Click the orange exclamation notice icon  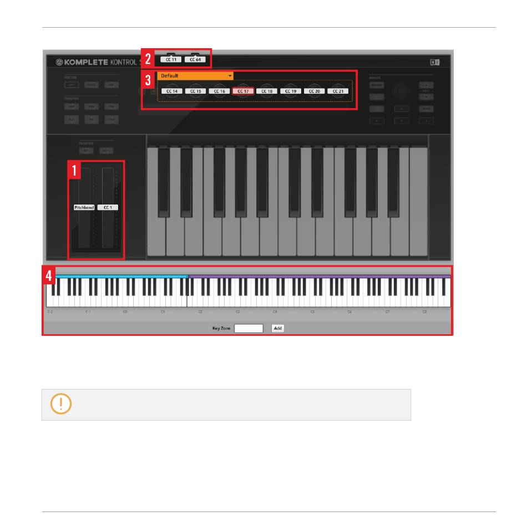click(61, 403)
